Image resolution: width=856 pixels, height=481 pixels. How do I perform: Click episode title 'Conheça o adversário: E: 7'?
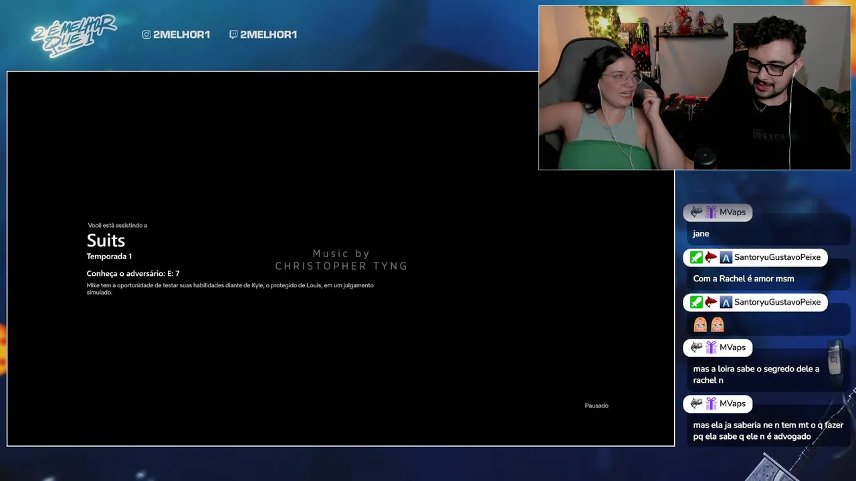[x=133, y=273]
